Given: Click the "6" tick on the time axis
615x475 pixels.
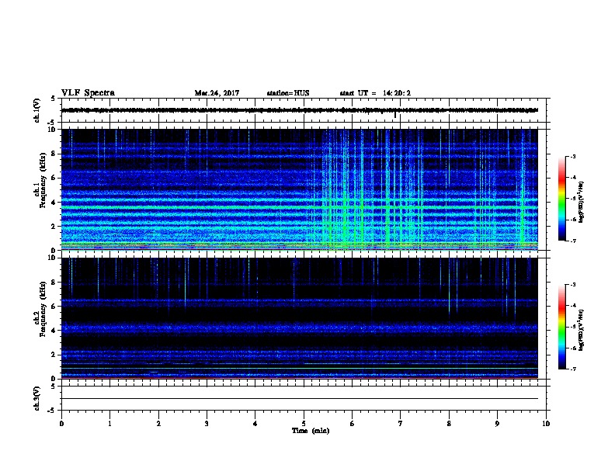Looking at the screenshot, I should pos(352,424).
